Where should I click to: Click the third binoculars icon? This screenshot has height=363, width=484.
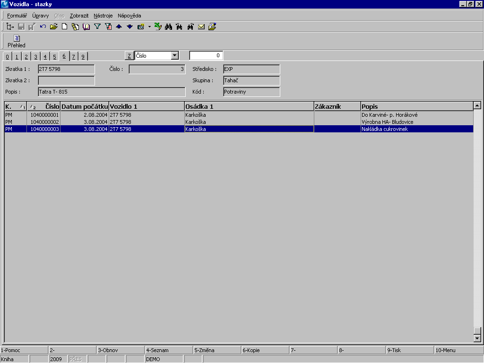tap(190, 27)
